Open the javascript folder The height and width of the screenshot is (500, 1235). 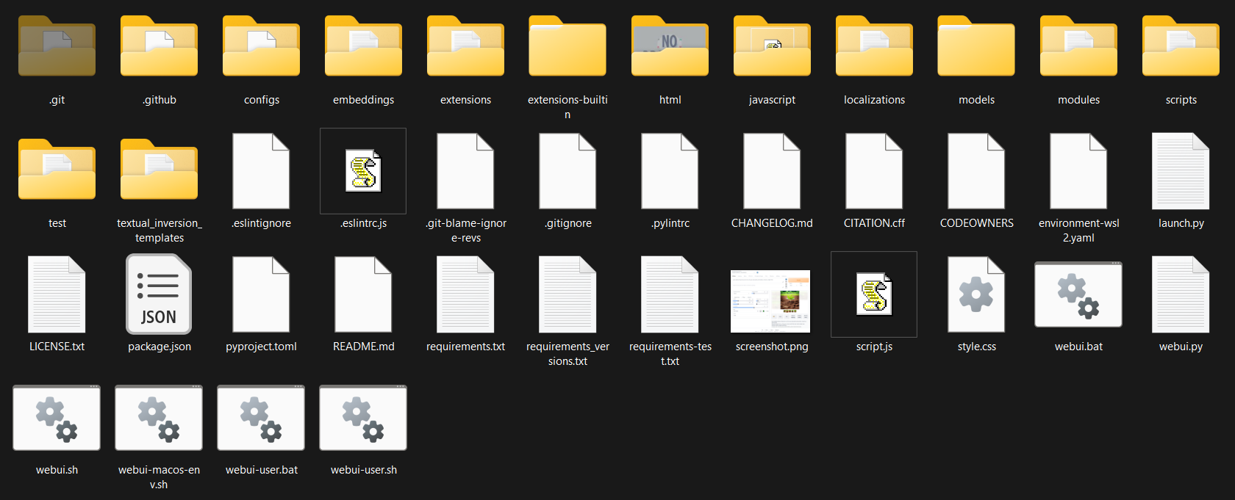pos(772,48)
